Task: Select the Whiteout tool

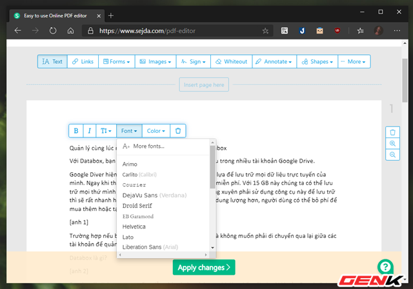Action: 230,62
